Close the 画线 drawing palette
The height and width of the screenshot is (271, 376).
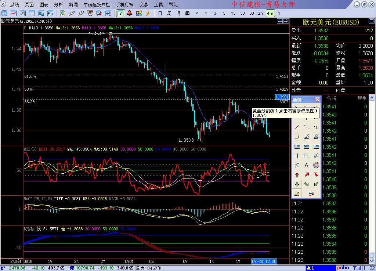tap(317, 100)
